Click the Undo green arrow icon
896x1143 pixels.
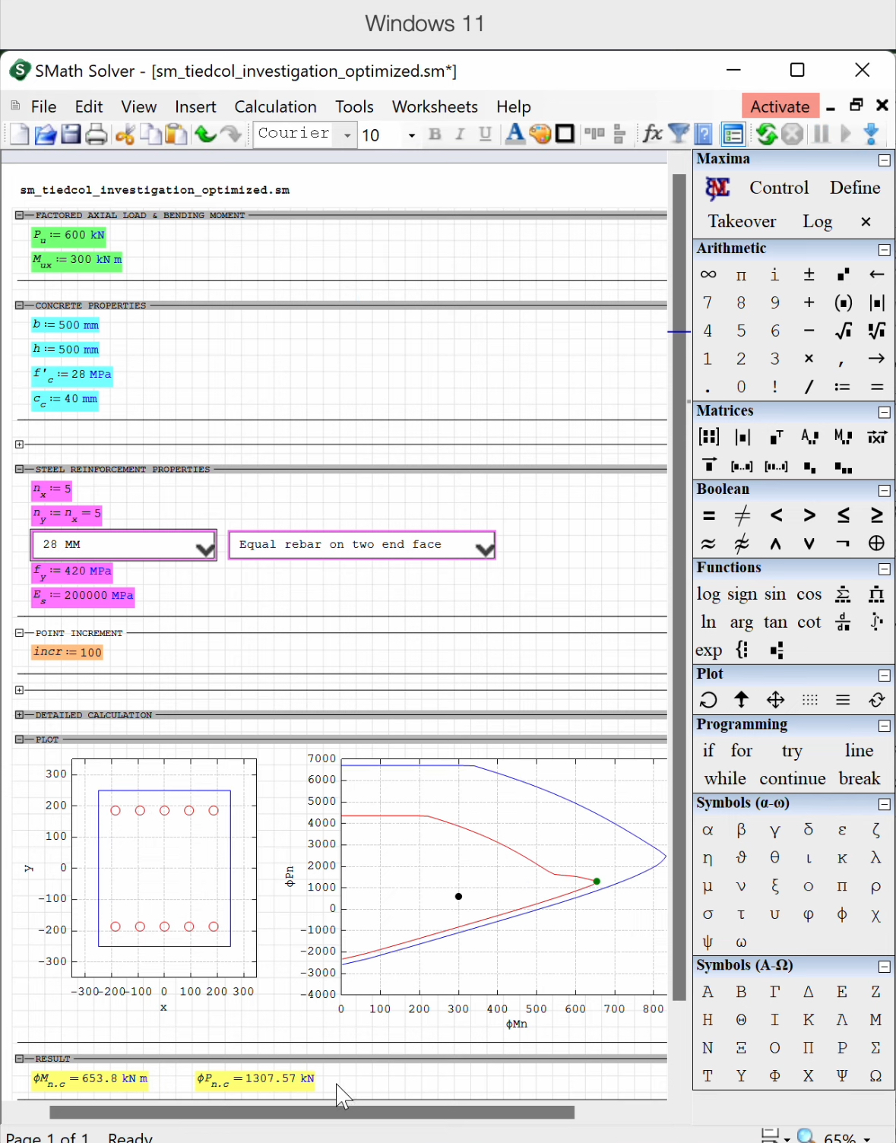pyautogui.click(x=204, y=135)
